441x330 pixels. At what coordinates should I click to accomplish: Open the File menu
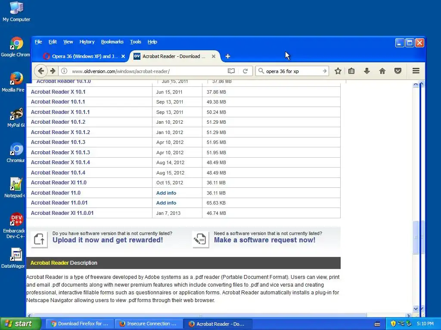coord(38,42)
